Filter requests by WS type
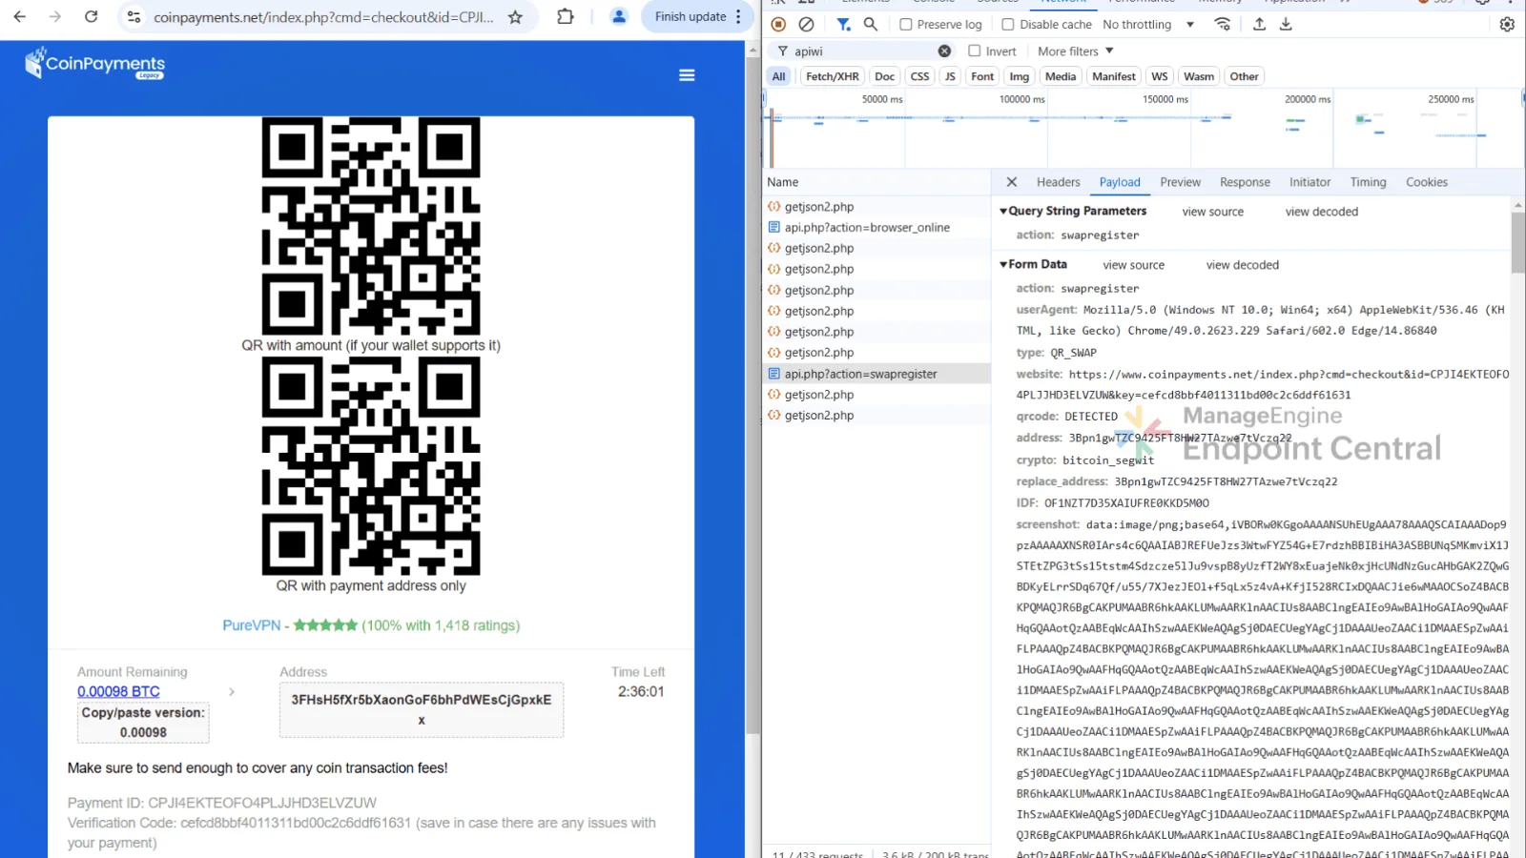This screenshot has height=858, width=1526. pyautogui.click(x=1160, y=76)
